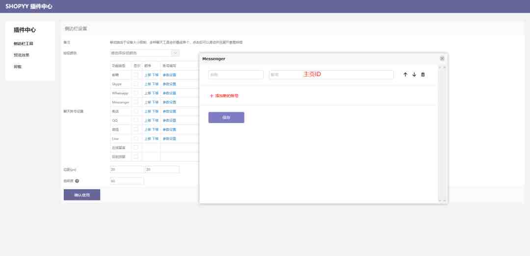Click the plus icon to add account
Image resolution: width=530 pixels, height=256 pixels.
click(x=212, y=96)
